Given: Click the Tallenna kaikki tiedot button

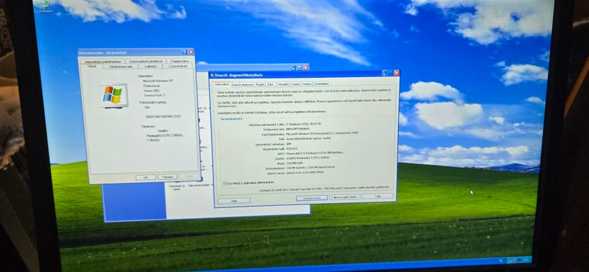Looking at the screenshot, I should (345, 197).
